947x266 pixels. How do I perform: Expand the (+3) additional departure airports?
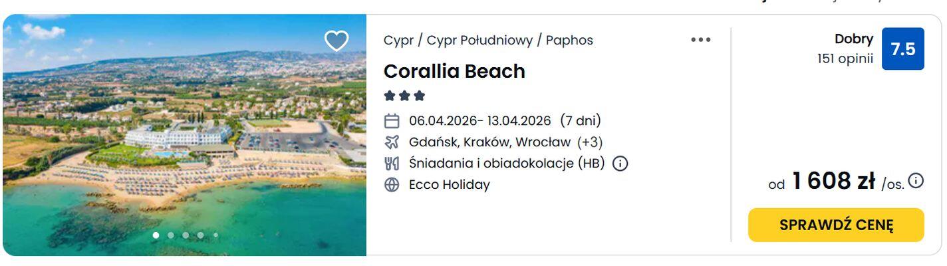[590, 142]
